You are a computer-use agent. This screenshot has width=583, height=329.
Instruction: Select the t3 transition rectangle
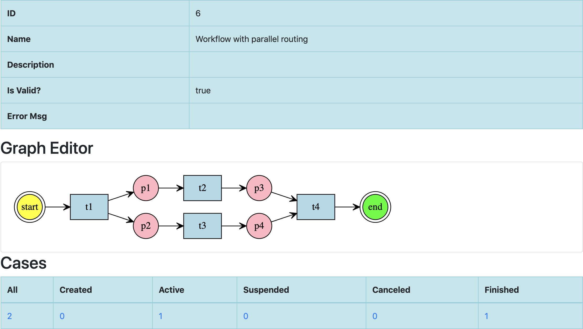coord(202,226)
